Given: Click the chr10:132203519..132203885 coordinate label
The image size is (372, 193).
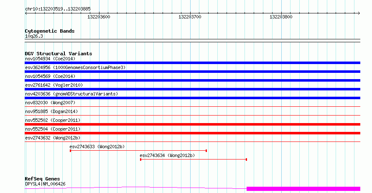Looking at the screenshot, I should [58, 9].
